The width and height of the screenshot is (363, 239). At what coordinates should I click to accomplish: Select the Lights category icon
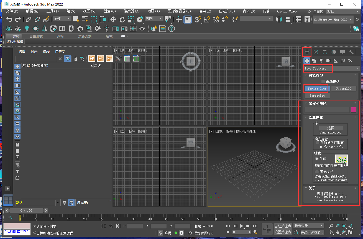[321, 61]
